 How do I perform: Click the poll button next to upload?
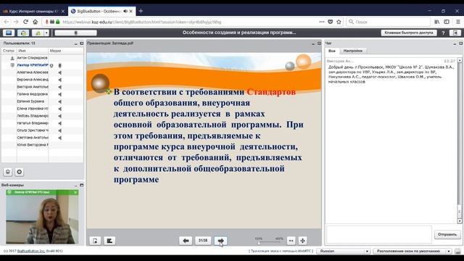coord(109,241)
